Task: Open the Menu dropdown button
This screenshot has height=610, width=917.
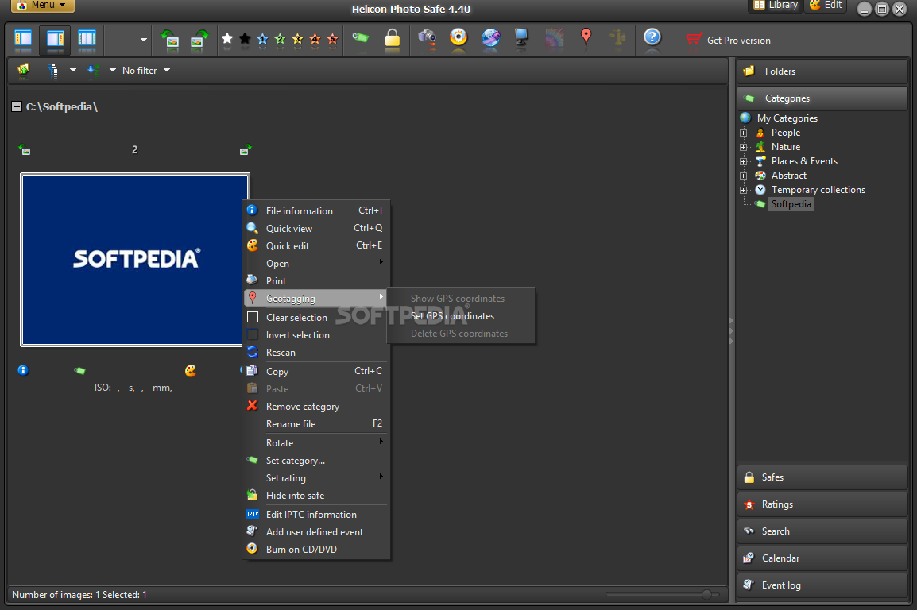Action: (x=43, y=6)
